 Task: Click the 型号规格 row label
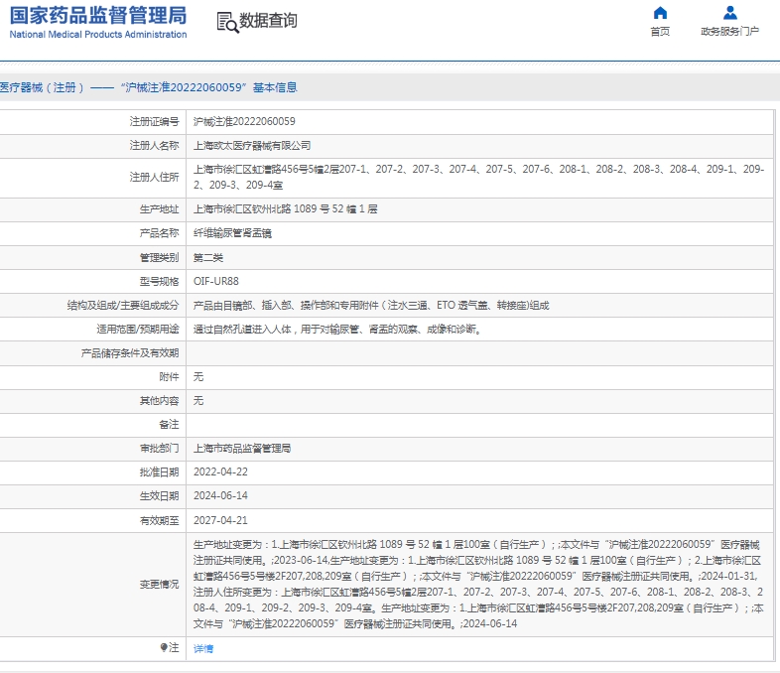[x=159, y=282]
